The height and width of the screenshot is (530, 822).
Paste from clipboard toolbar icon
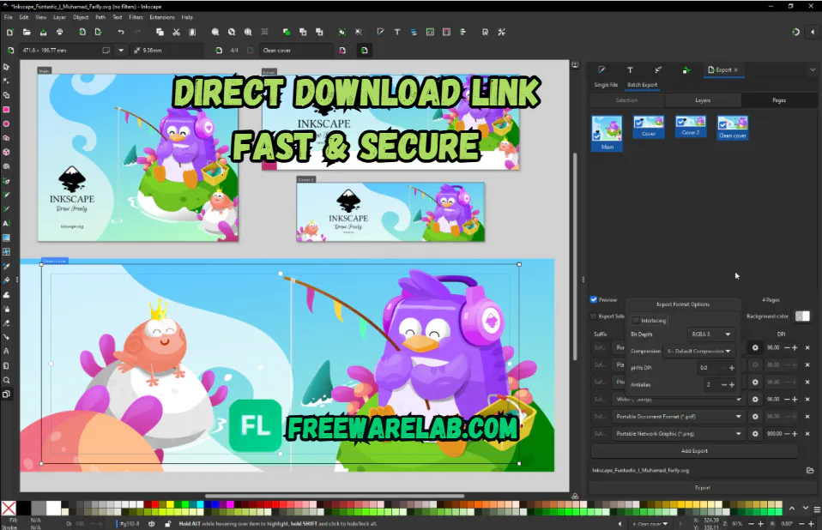[192, 32]
